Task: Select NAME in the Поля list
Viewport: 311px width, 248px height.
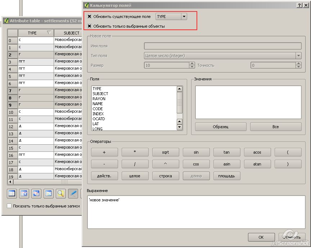Action: click(x=98, y=104)
